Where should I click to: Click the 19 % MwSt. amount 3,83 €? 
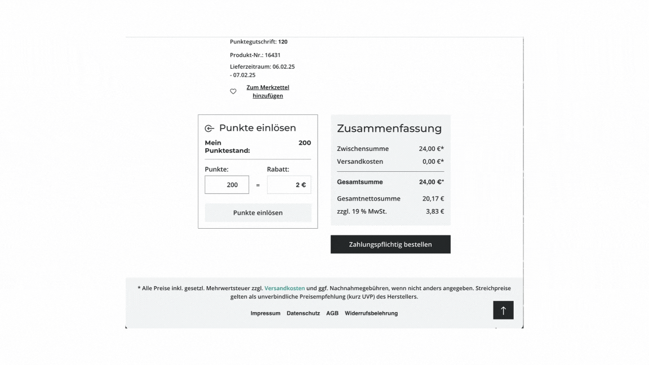tap(434, 212)
